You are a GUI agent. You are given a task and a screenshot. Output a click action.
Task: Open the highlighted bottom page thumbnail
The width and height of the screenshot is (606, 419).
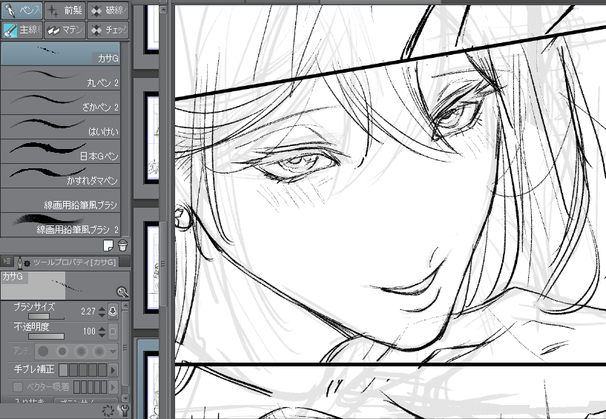[x=151, y=385]
